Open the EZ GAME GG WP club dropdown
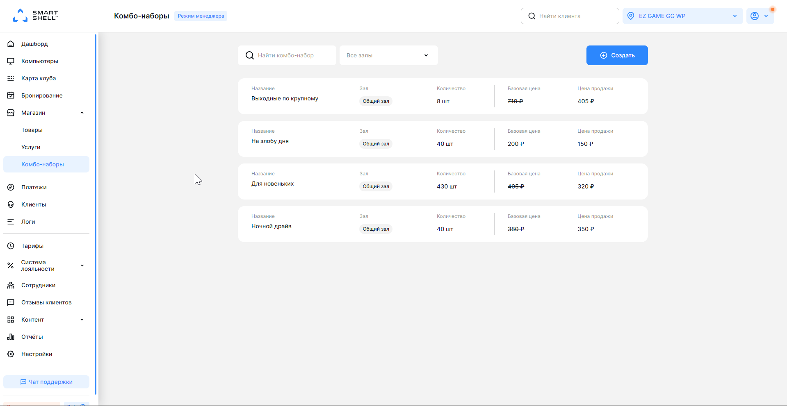 pos(682,16)
